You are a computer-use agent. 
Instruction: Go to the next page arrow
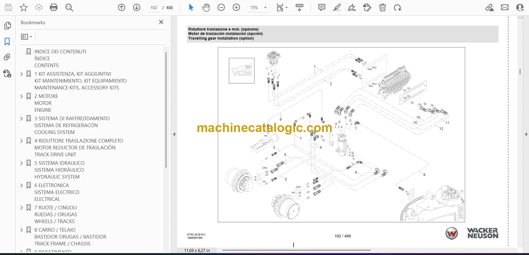(x=137, y=7)
